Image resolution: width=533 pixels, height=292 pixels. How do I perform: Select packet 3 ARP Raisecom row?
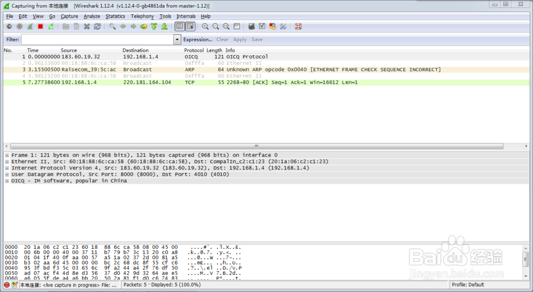pos(266,70)
